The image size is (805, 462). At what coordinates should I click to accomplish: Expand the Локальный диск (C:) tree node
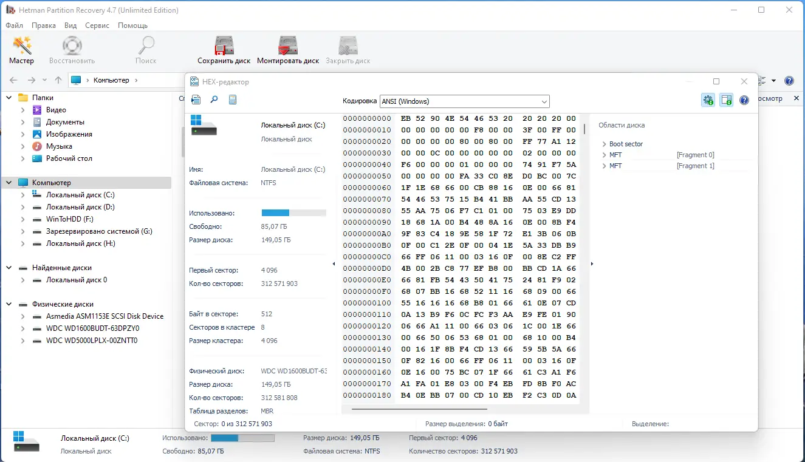coord(23,195)
